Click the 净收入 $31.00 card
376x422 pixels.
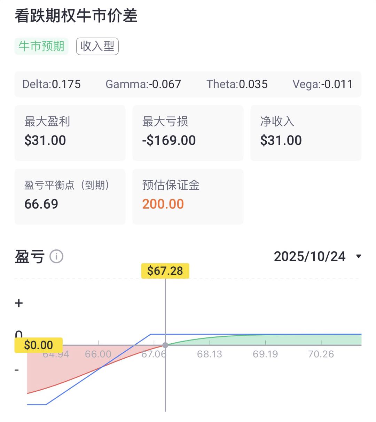coord(306,133)
